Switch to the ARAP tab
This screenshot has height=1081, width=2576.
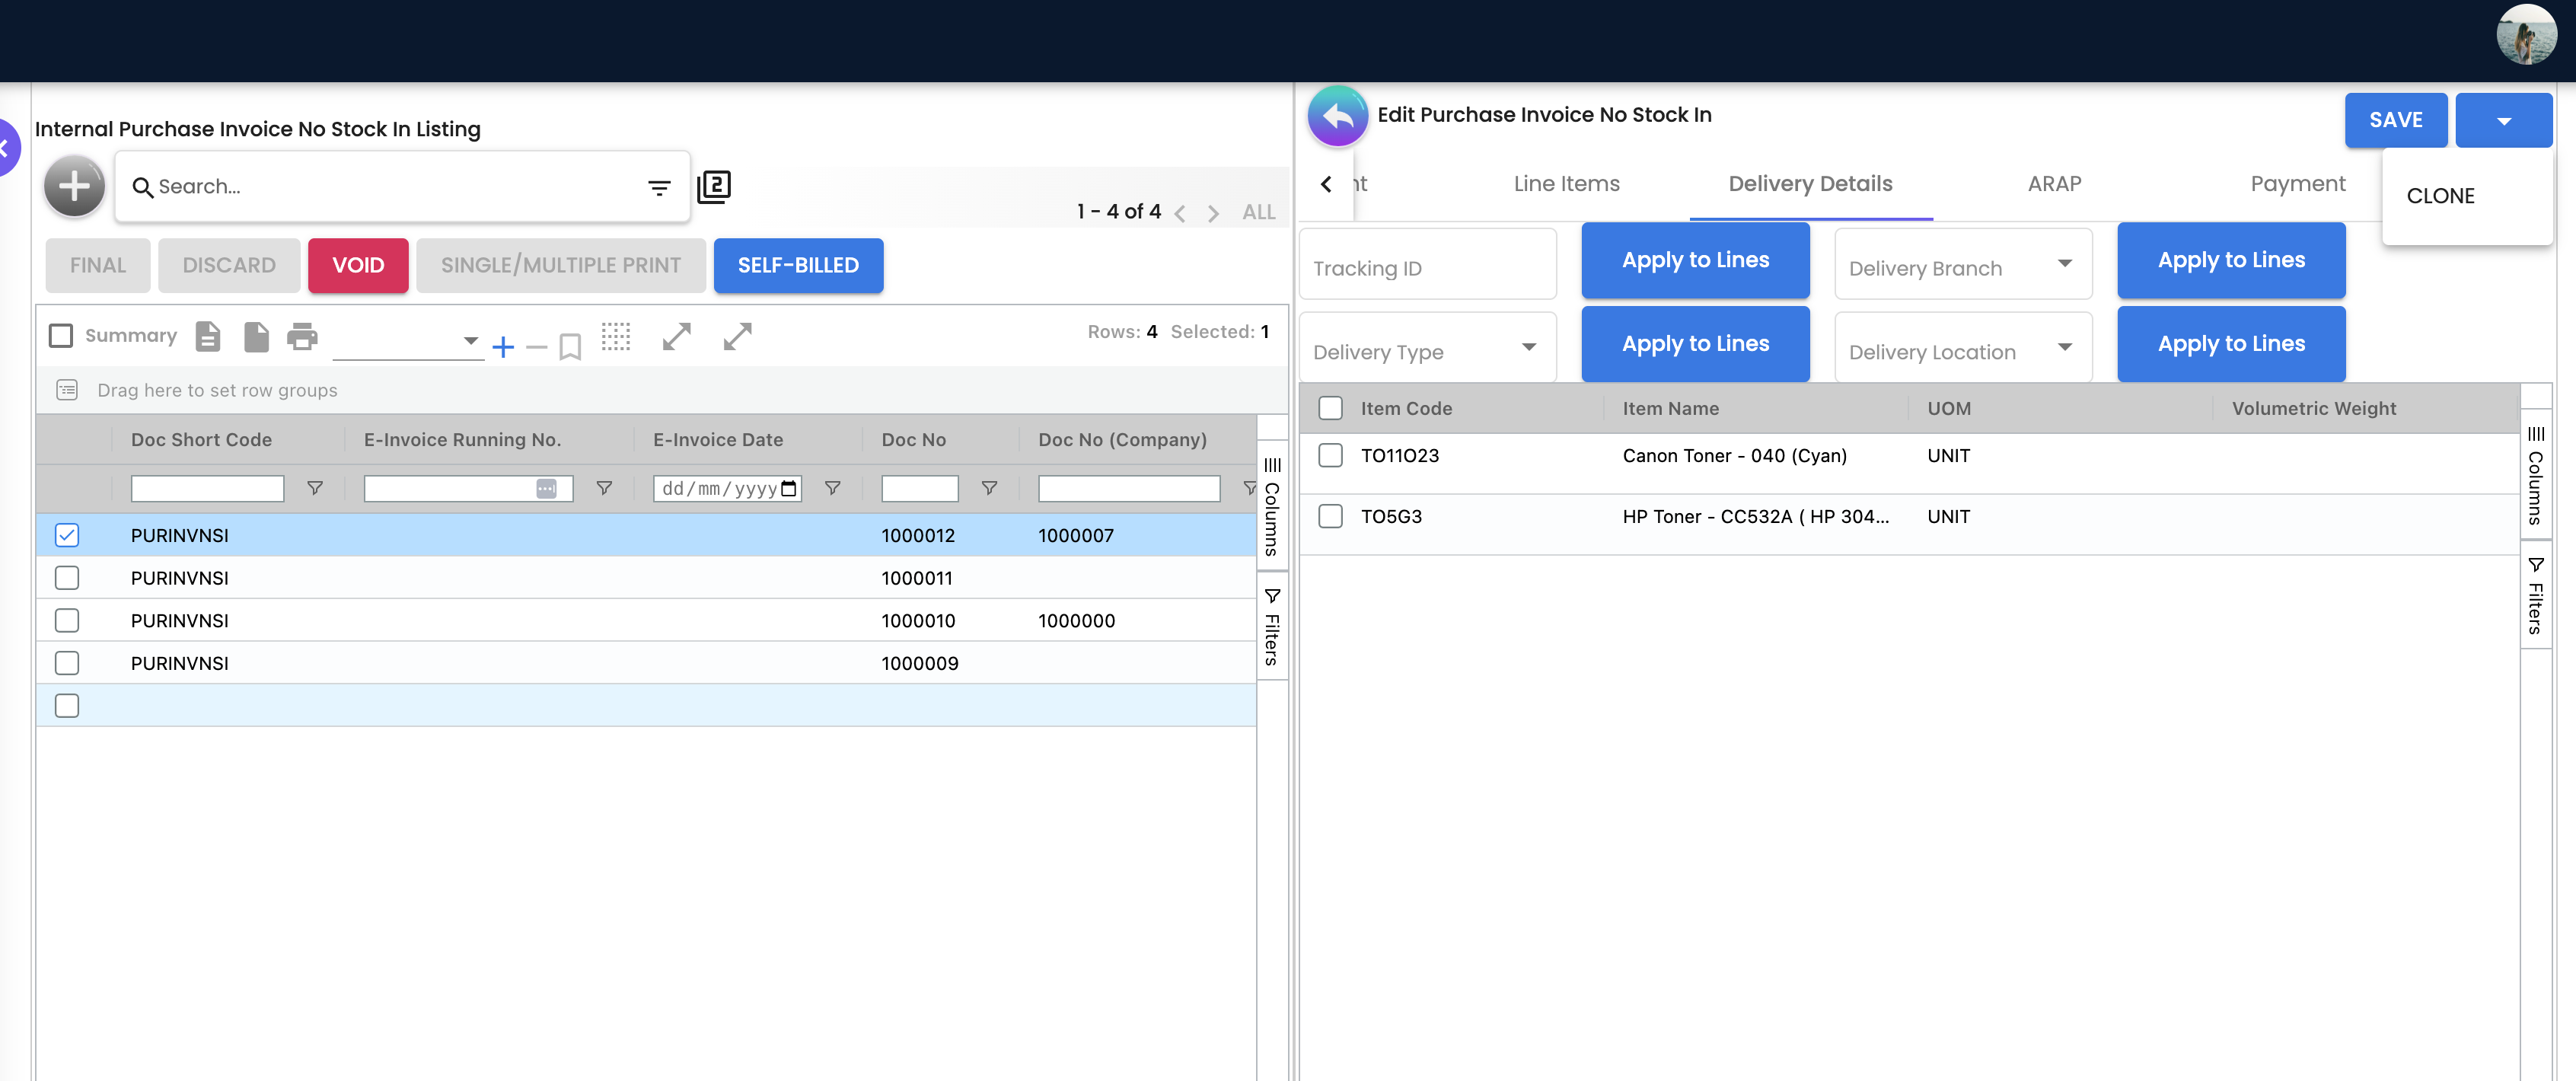coord(2054,184)
